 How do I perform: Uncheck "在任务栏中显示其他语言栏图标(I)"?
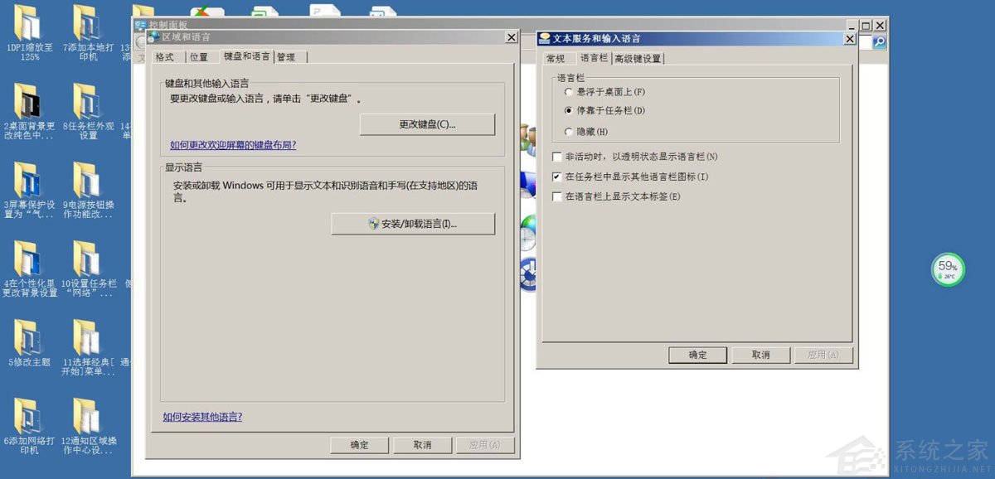[x=556, y=177]
